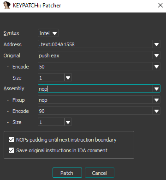Expand the Assembly Encode 90 dropdown arrow
The height and width of the screenshot is (180, 166).
pyautogui.click(x=156, y=111)
